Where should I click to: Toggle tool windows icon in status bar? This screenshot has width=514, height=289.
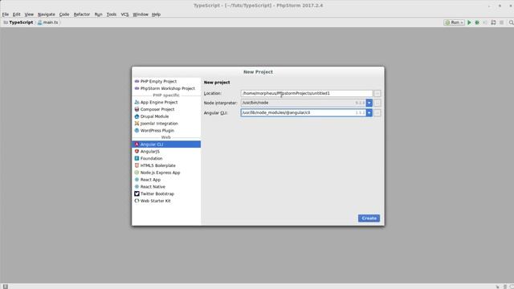tap(6, 287)
